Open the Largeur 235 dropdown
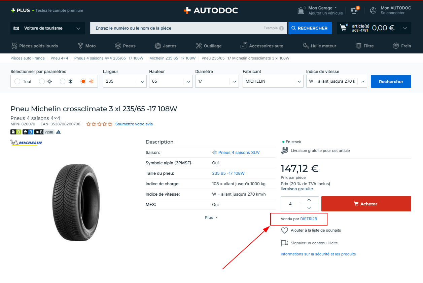Image resolution: width=423 pixels, height=283 pixels. pyautogui.click(x=125, y=81)
